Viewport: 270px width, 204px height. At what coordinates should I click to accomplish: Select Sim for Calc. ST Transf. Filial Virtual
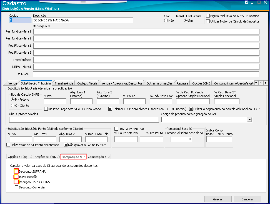pos(186,21)
